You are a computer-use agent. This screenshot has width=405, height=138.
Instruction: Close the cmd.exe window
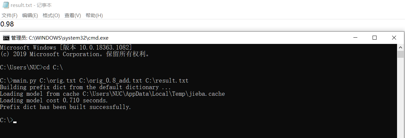[x=394, y=38]
